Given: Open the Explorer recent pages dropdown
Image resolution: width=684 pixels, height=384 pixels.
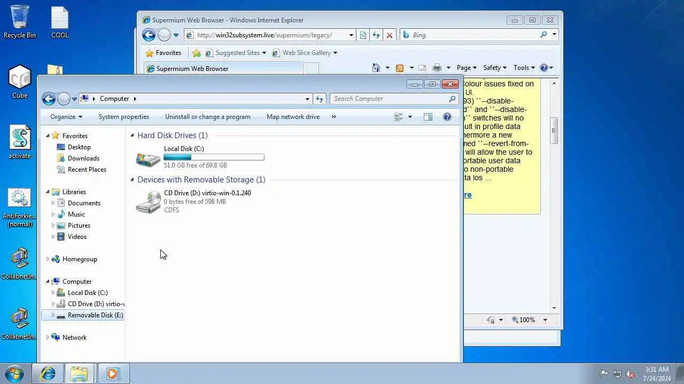Looking at the screenshot, I should (x=74, y=99).
